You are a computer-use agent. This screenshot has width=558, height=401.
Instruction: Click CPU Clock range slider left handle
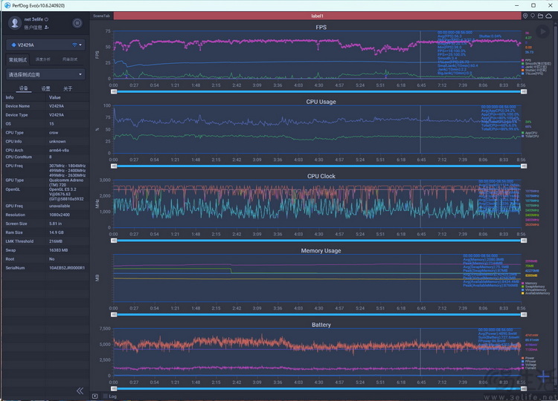114,241
